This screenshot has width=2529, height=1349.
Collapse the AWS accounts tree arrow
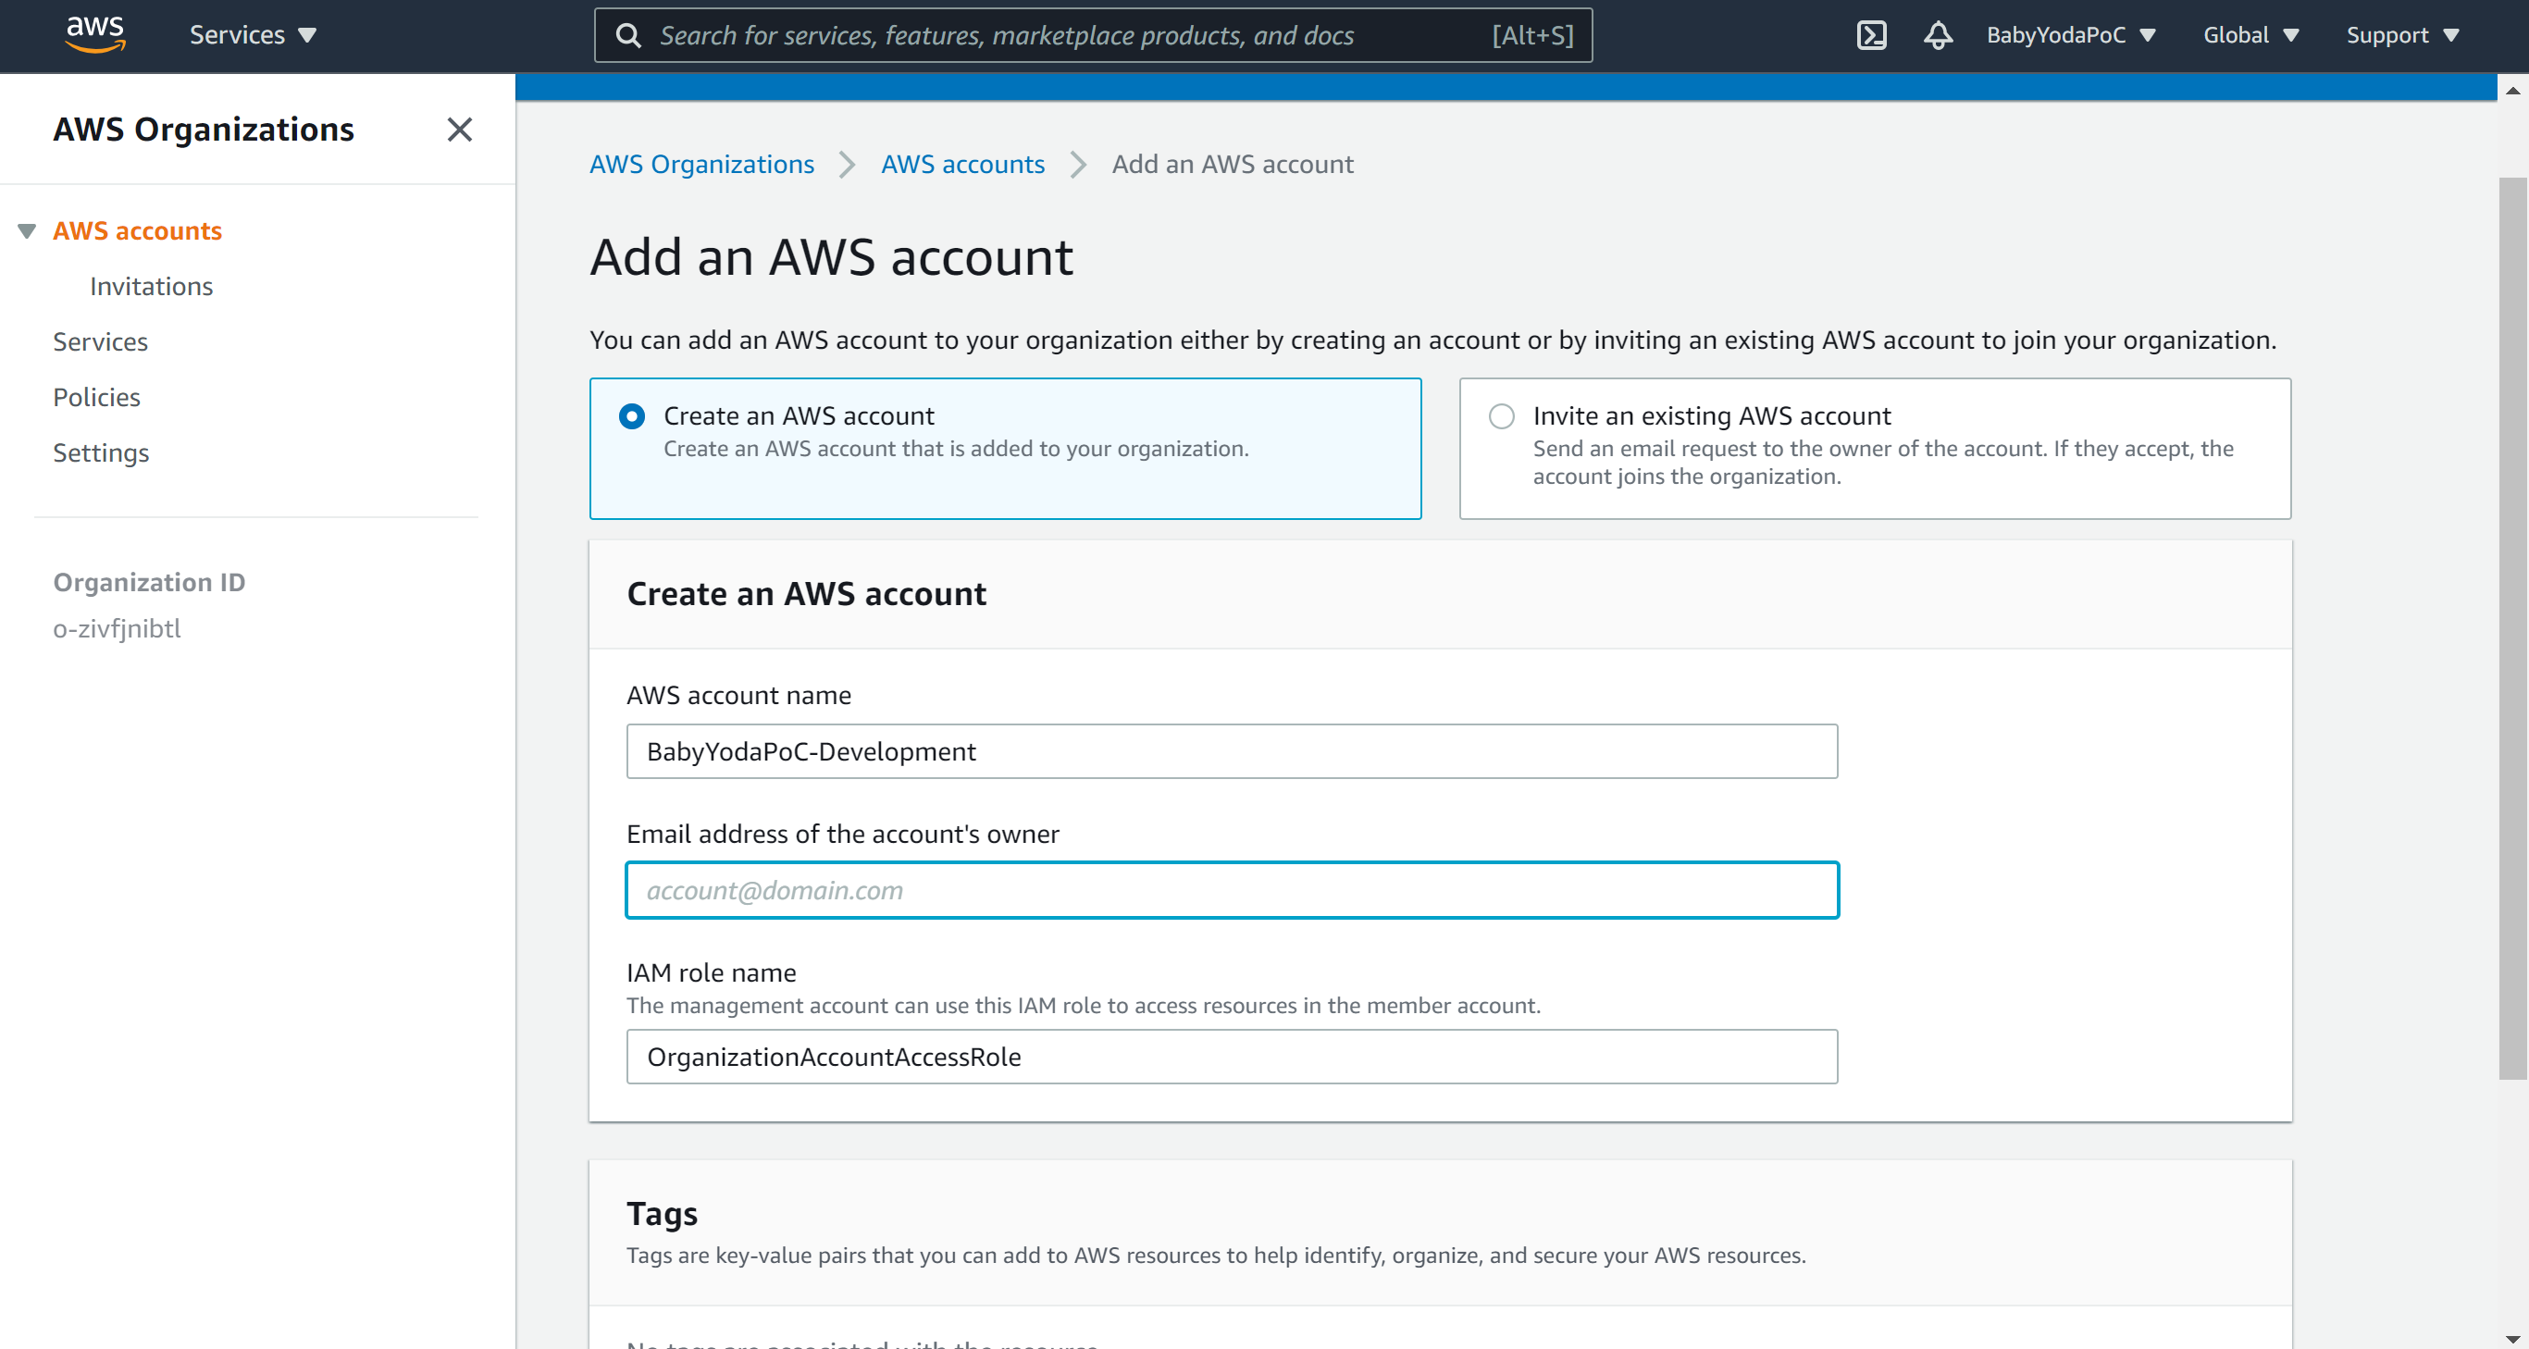(27, 230)
